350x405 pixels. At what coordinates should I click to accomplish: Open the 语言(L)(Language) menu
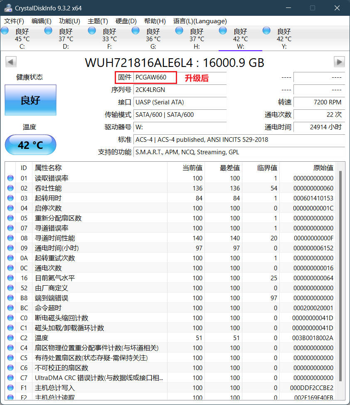pyautogui.click(x=200, y=21)
